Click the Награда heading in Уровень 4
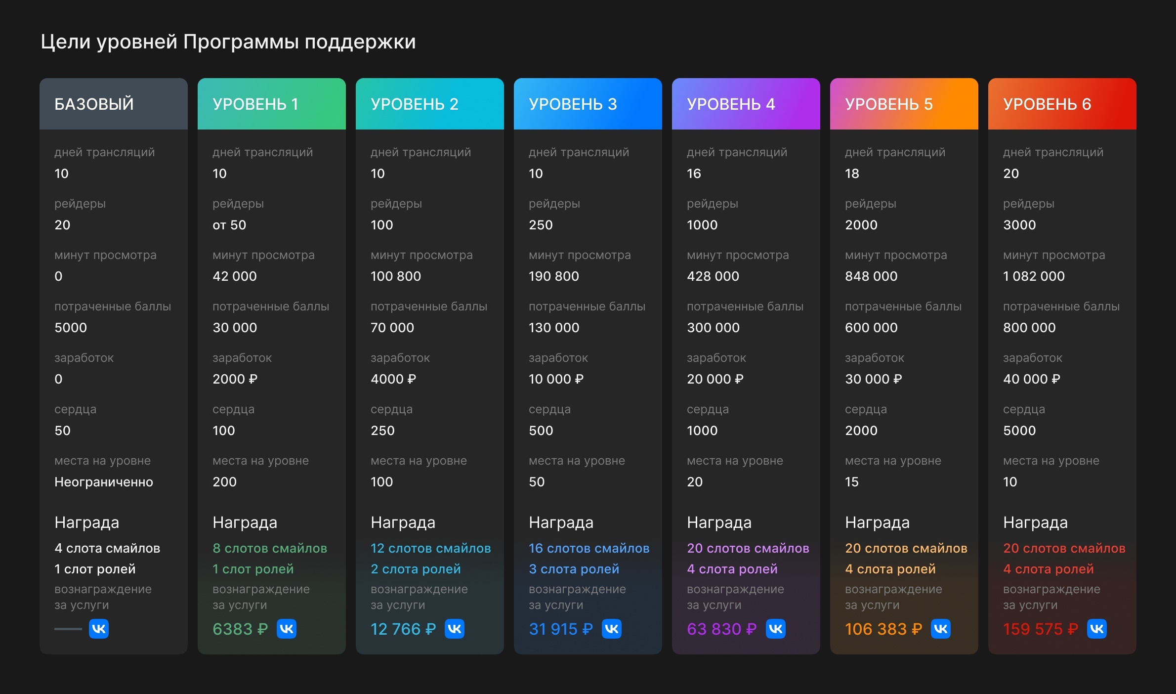This screenshot has width=1176, height=694. click(719, 522)
